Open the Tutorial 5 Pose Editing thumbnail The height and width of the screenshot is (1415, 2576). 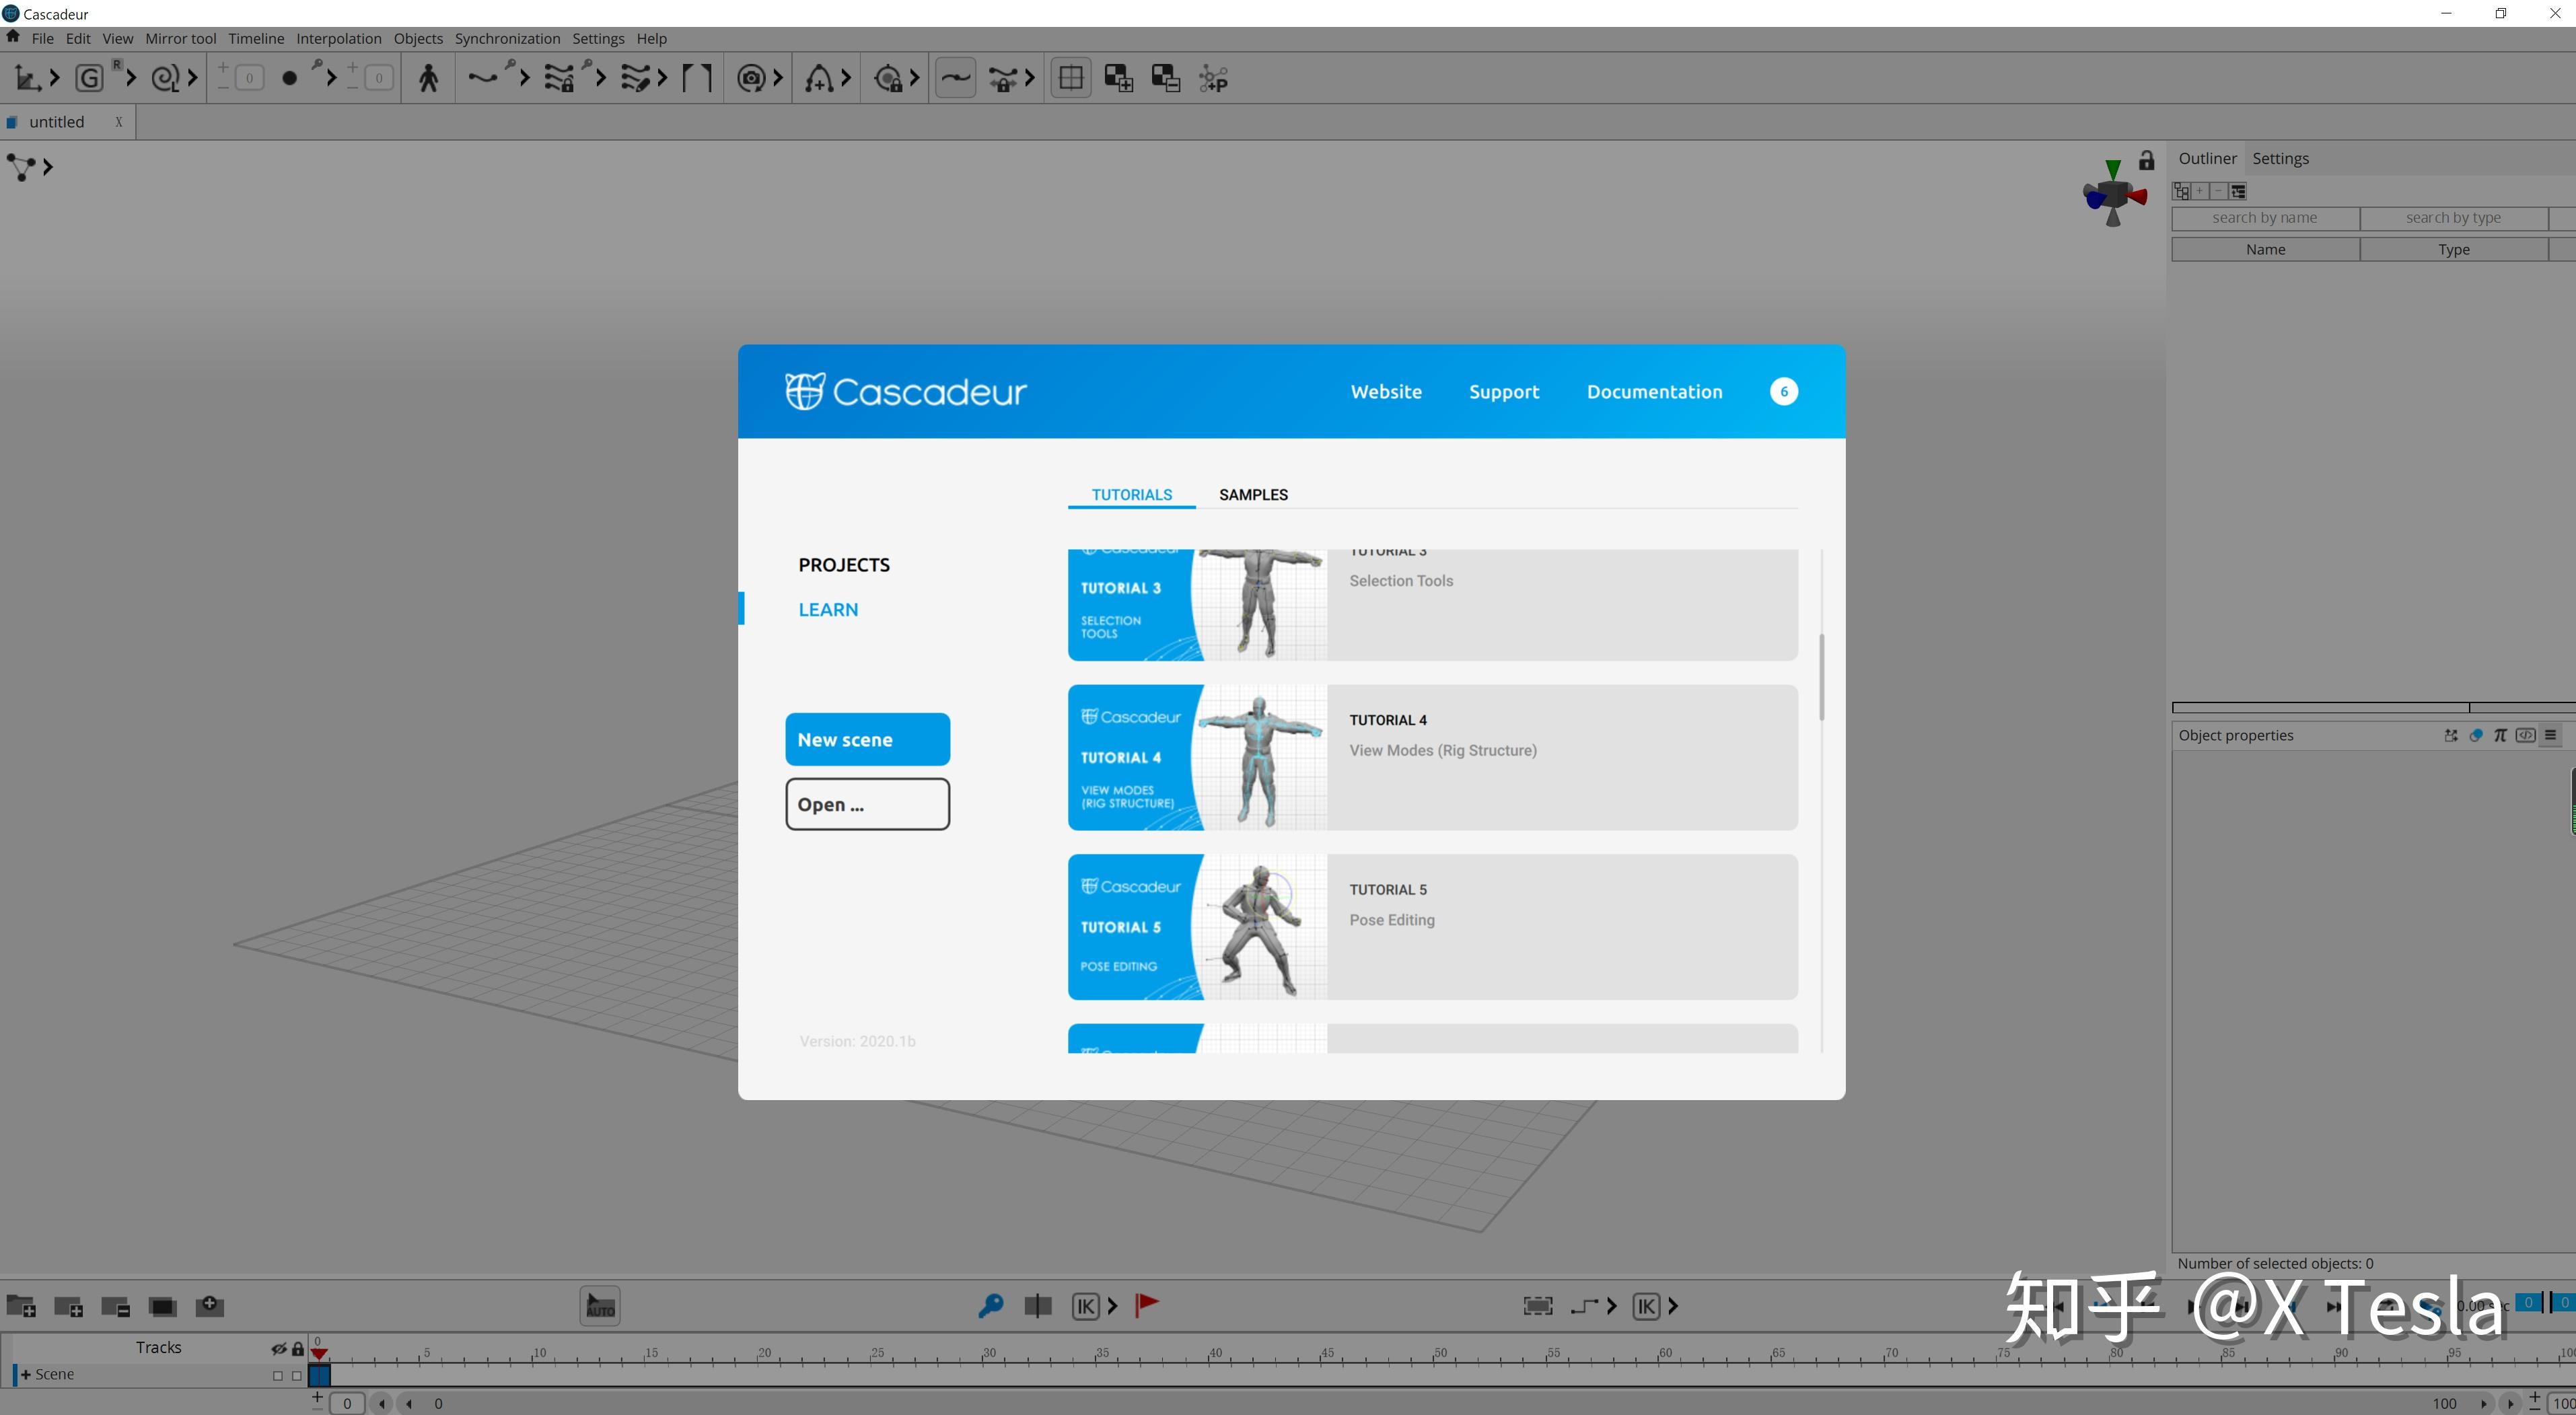tap(1197, 926)
